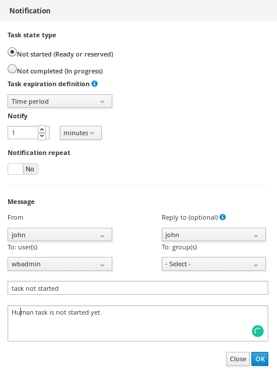277x370 pixels.
Task: Click the OK button
Action: coord(260,359)
